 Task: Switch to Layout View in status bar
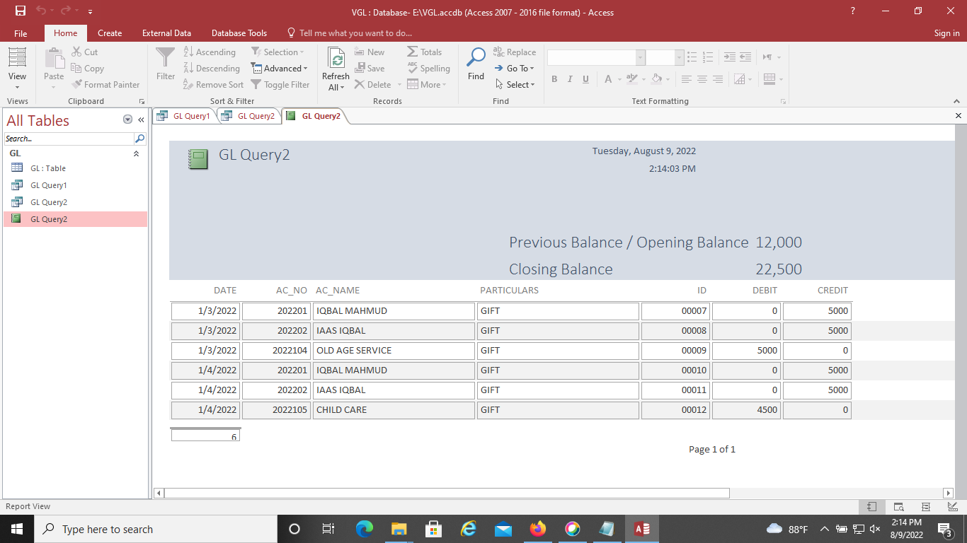click(926, 507)
